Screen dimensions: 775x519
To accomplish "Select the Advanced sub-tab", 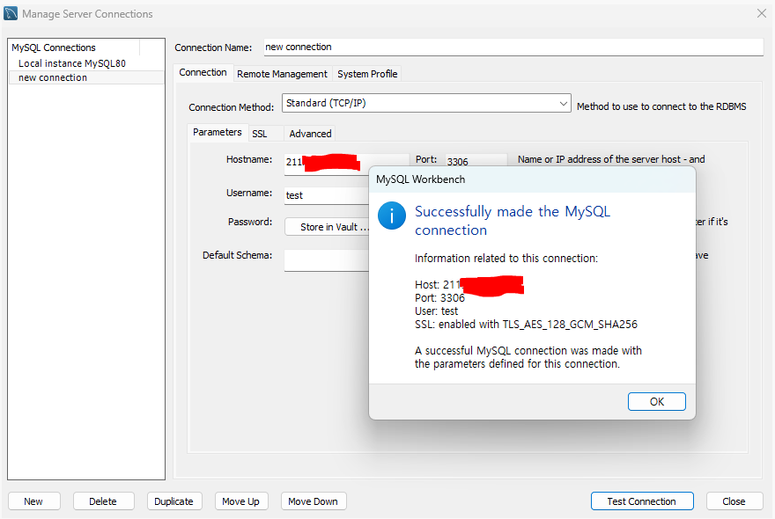I will [x=310, y=134].
